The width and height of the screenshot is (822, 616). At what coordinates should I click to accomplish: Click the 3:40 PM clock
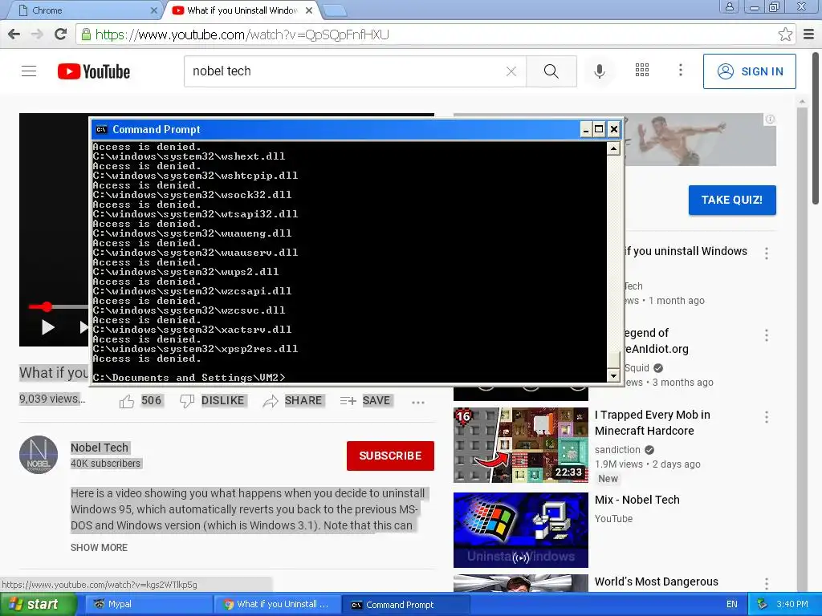792,604
